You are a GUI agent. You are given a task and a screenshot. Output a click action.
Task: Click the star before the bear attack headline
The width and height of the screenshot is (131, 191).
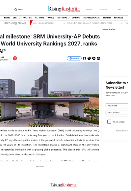[64, 23]
